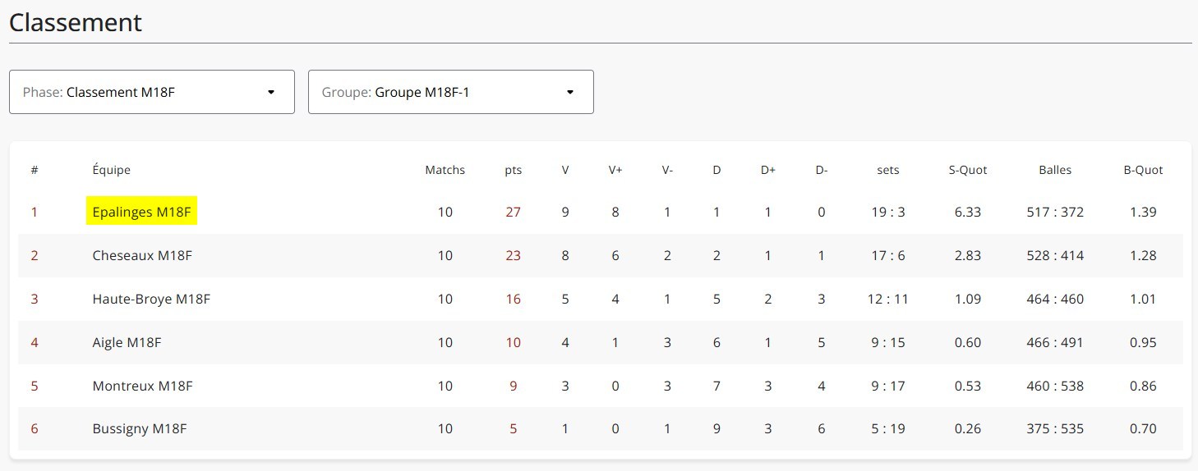Click the Classement heading
The image size is (1198, 471).
pyautogui.click(x=76, y=22)
